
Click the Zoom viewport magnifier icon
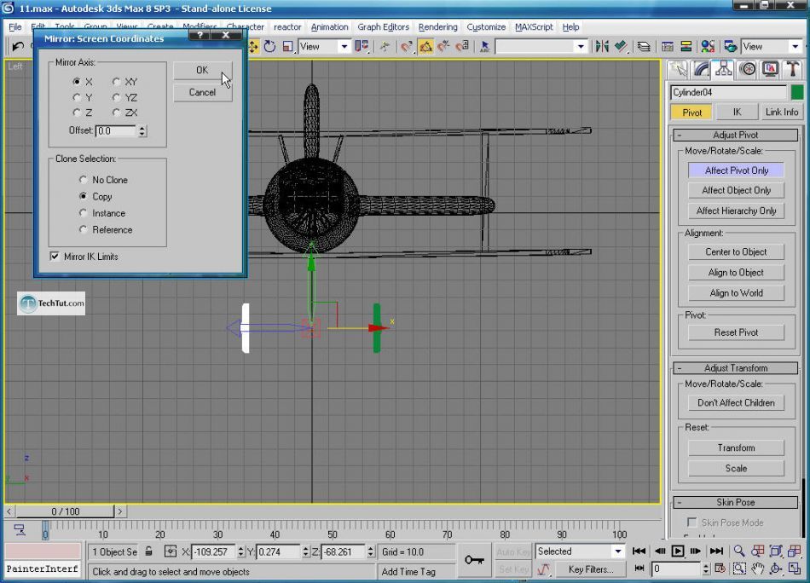(x=739, y=551)
